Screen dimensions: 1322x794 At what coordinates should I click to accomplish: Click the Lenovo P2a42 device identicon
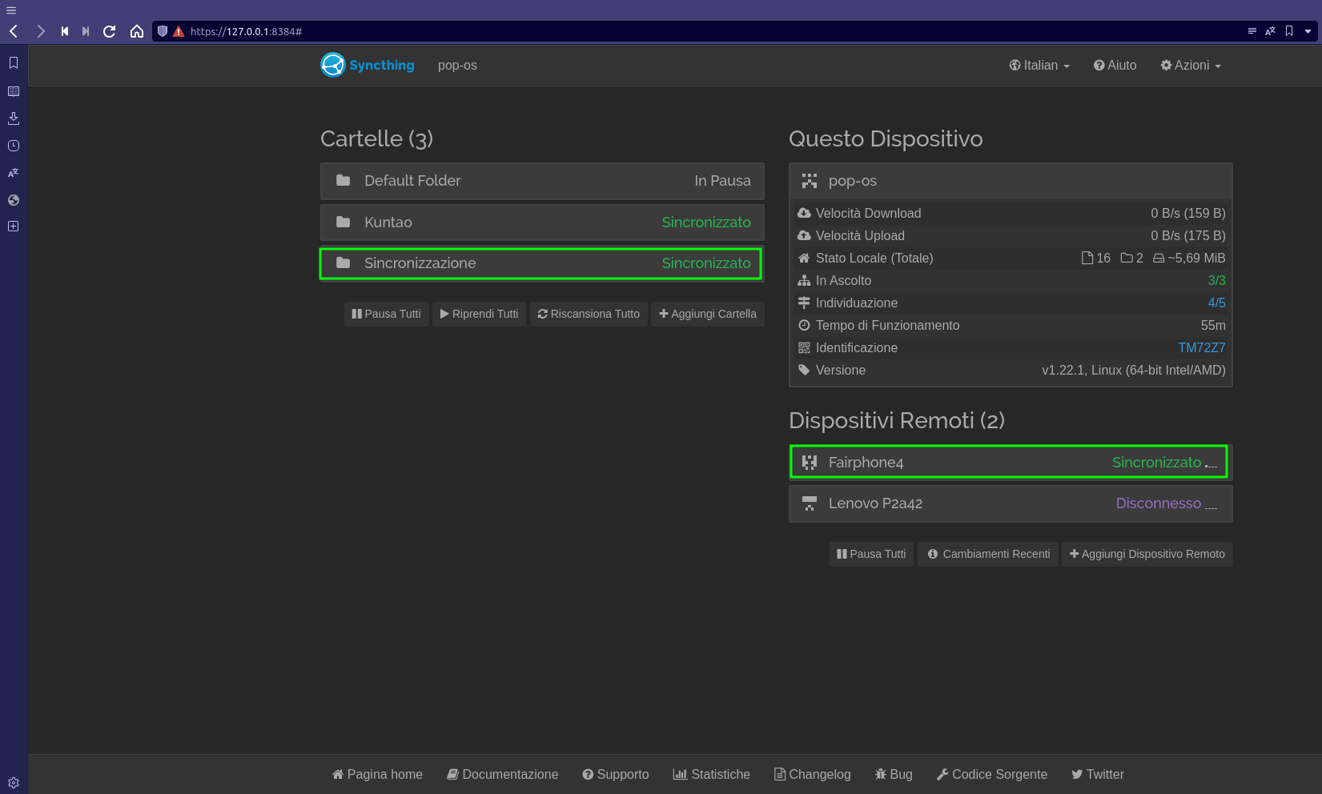pyautogui.click(x=810, y=503)
